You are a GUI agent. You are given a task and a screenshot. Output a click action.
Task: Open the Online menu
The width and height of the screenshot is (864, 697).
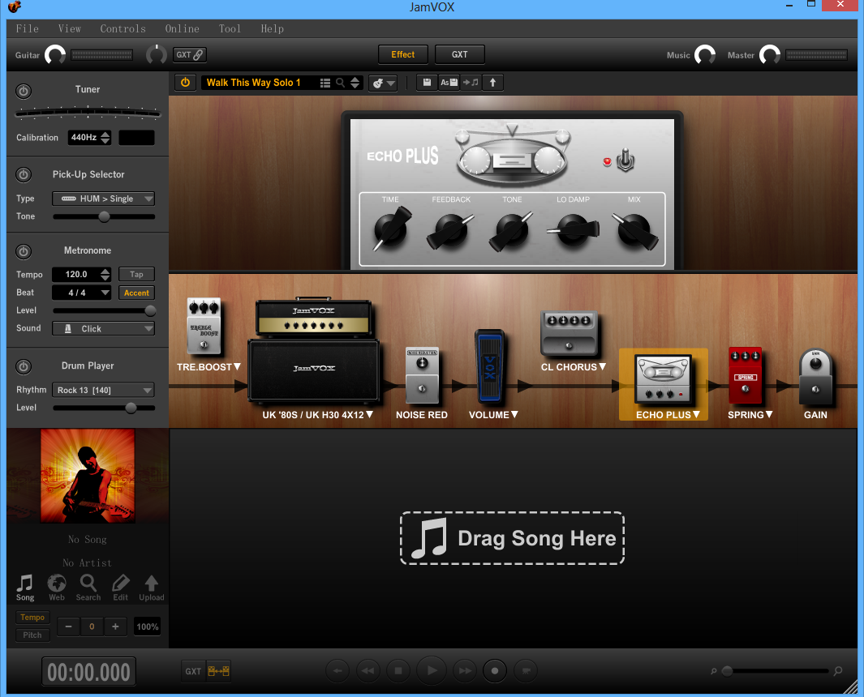pyautogui.click(x=183, y=28)
